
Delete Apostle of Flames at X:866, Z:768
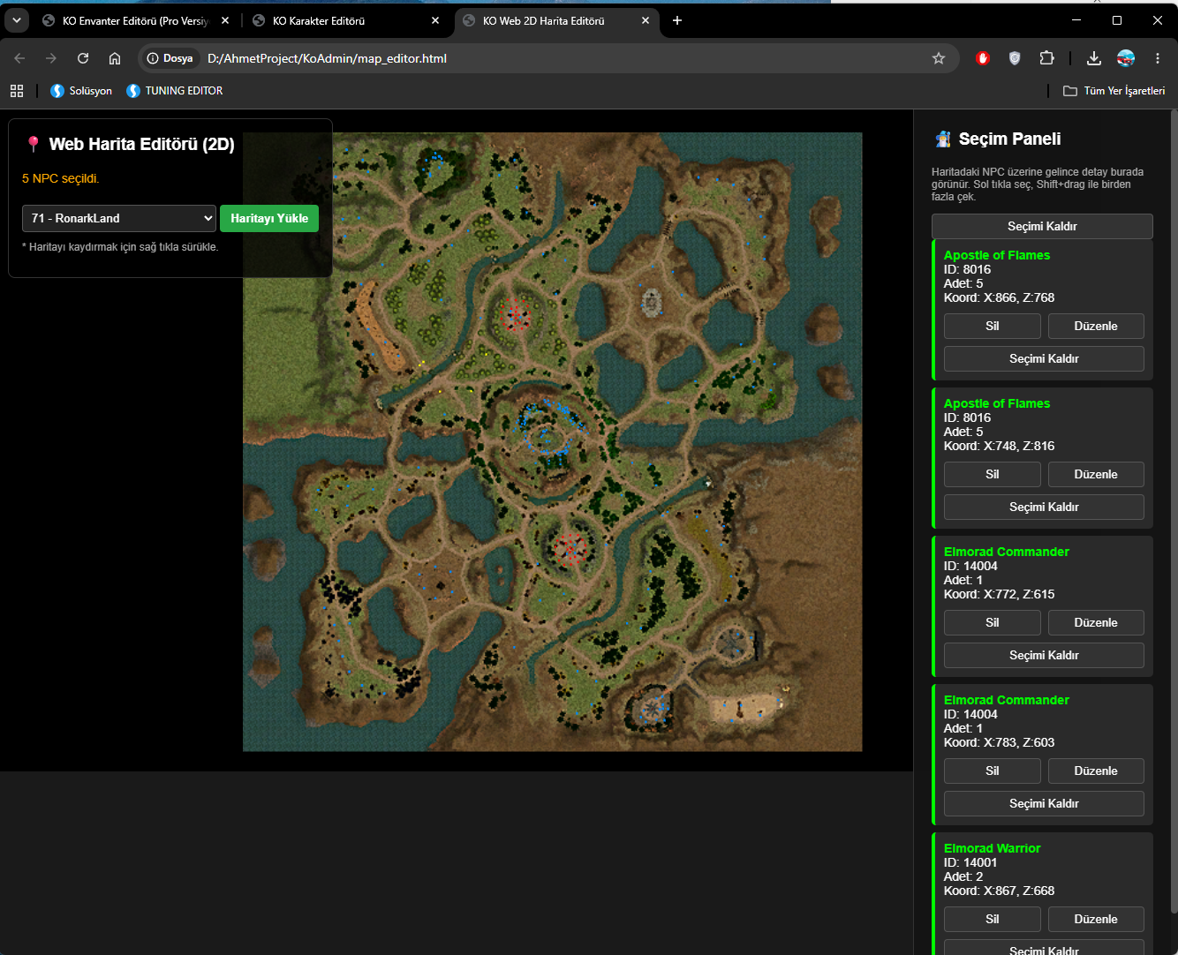click(993, 326)
